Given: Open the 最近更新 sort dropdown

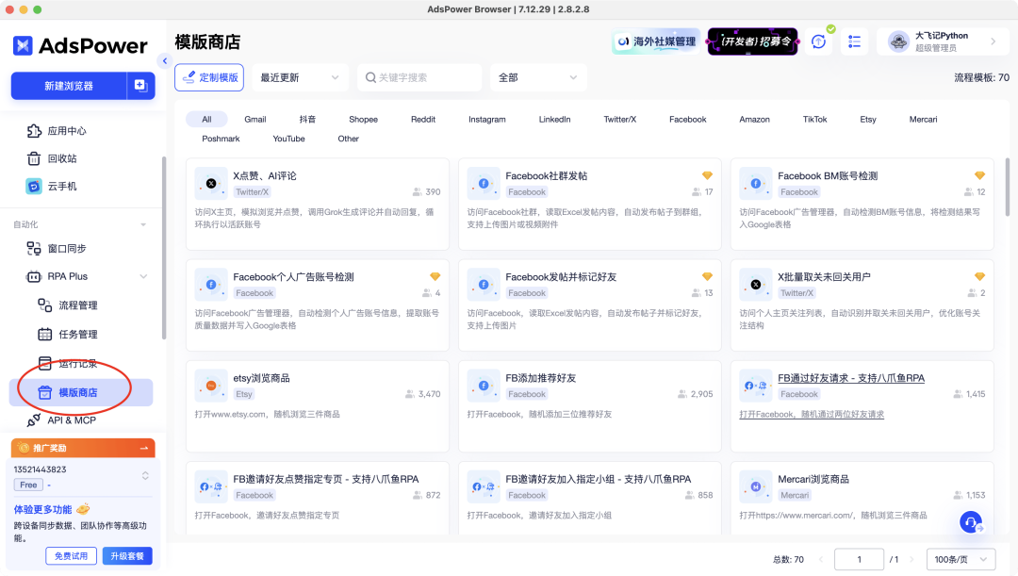Looking at the screenshot, I should point(300,77).
